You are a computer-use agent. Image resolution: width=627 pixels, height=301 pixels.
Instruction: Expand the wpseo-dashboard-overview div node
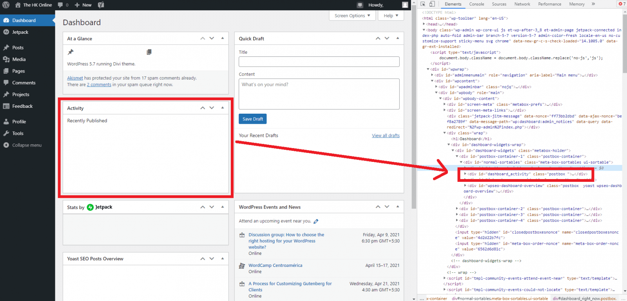465,186
